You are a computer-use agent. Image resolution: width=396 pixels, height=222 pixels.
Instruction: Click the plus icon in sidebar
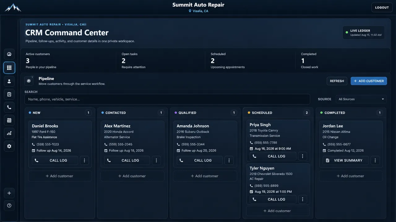coord(9,193)
